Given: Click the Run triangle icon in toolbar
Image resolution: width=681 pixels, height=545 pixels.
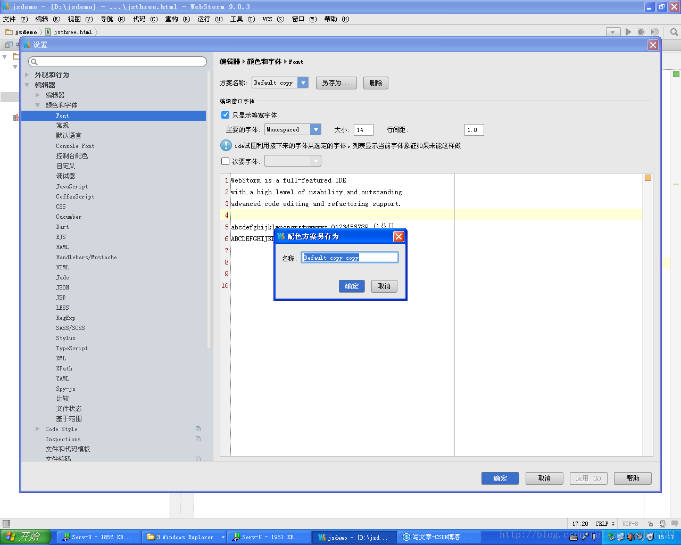Looking at the screenshot, I should click(628, 32).
